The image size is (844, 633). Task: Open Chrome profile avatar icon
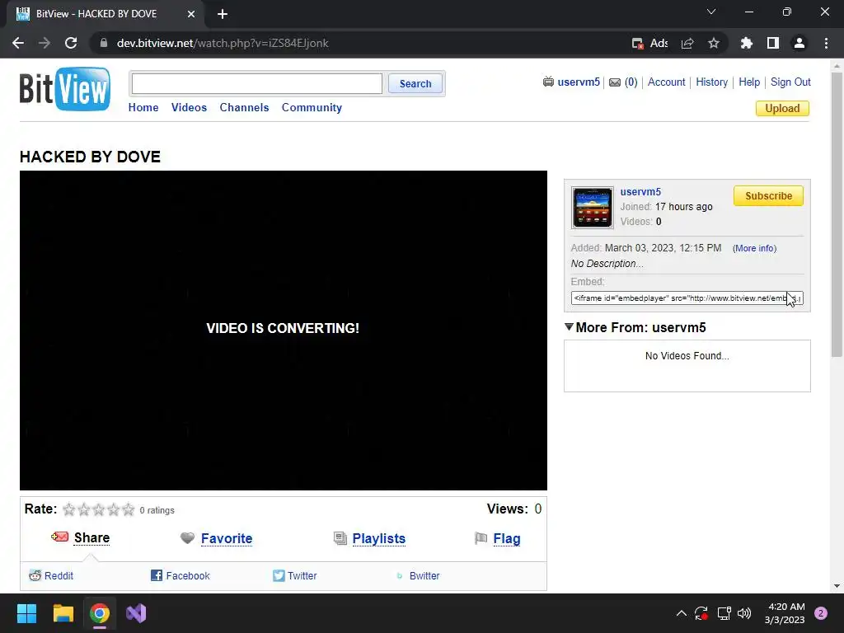click(x=799, y=43)
